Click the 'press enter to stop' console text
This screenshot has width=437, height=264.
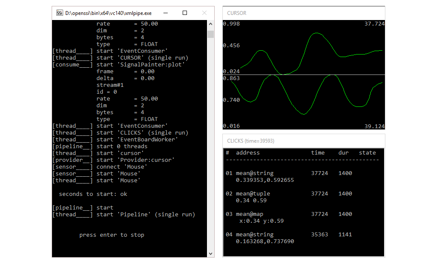click(112, 235)
